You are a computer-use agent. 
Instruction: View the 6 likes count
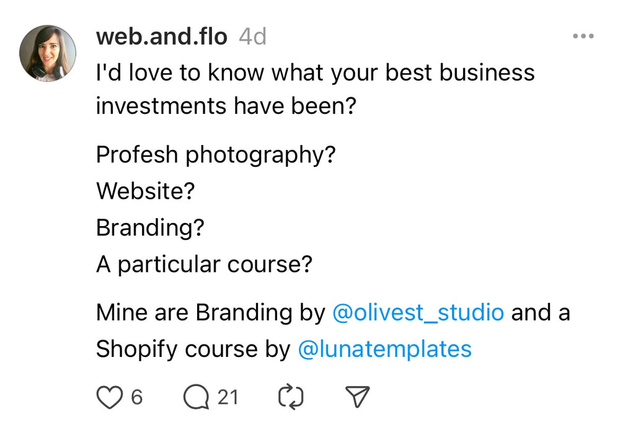[136, 397]
